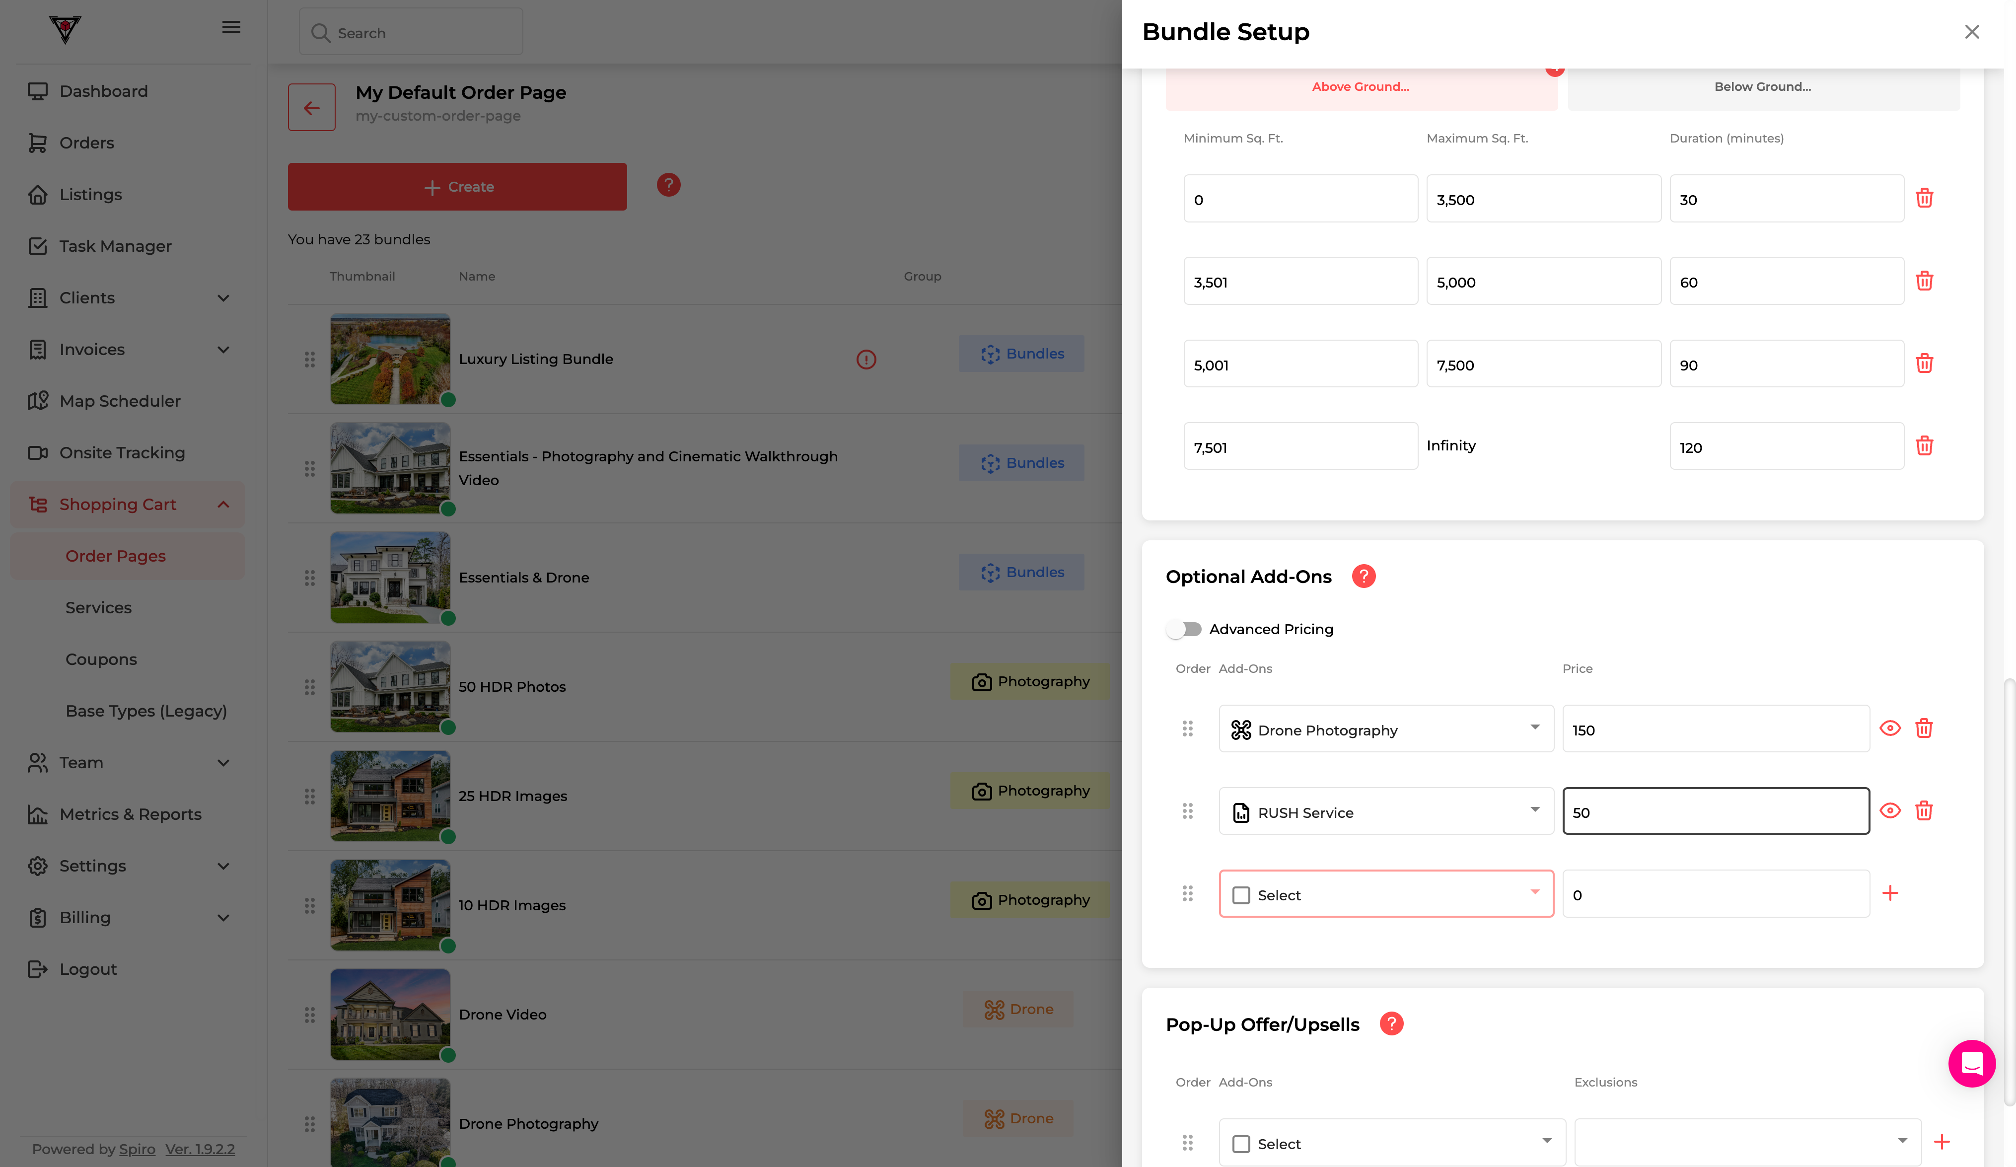Delete the 7,501 to Infinity row
The image size is (2016, 1167).
click(1924, 445)
